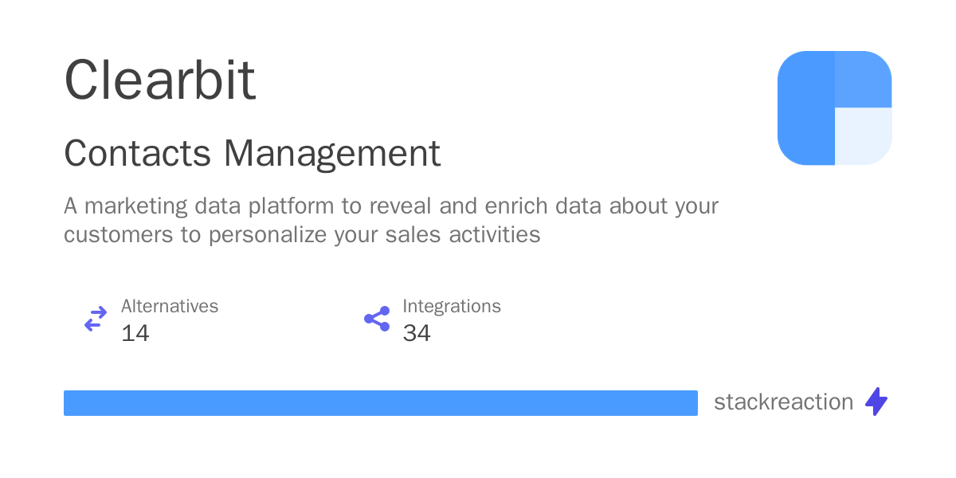Click the pale bottom-right square of the logo

point(863,136)
